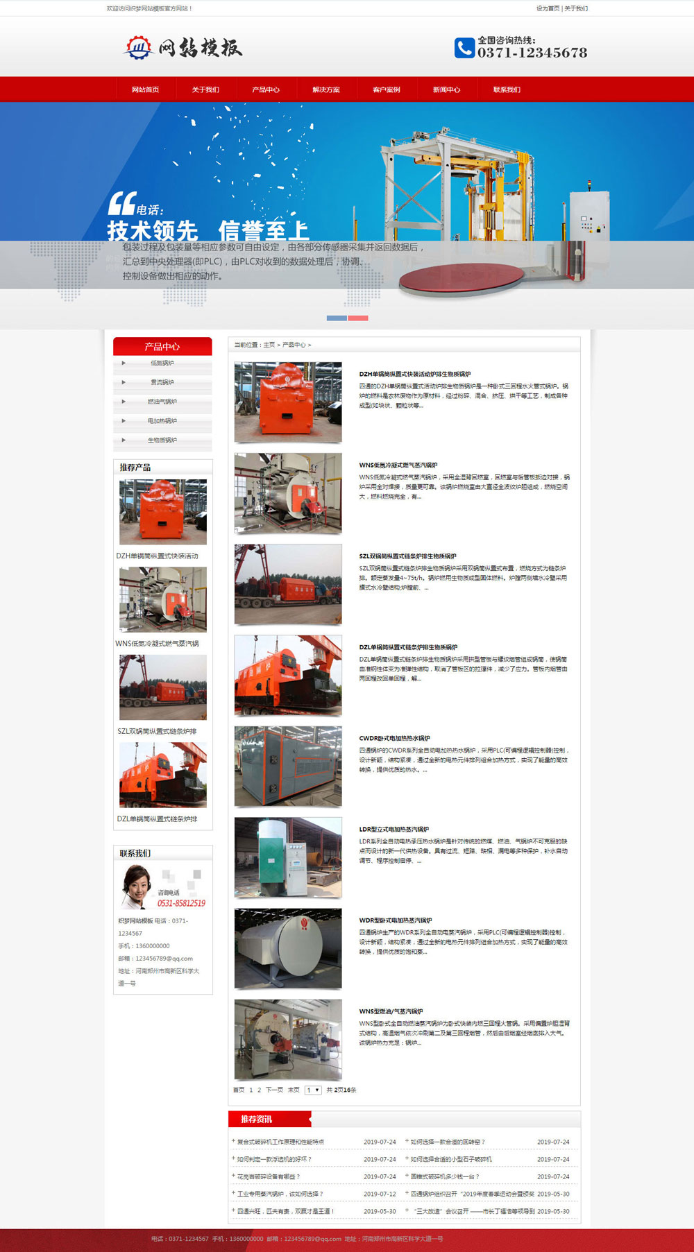Click the gear logo icon in the header
The image size is (694, 1252).
point(139,47)
